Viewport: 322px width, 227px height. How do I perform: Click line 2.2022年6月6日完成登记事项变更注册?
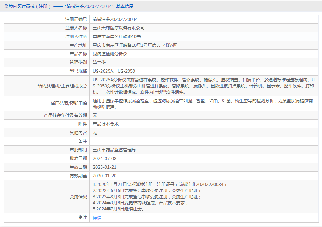tap(147, 191)
